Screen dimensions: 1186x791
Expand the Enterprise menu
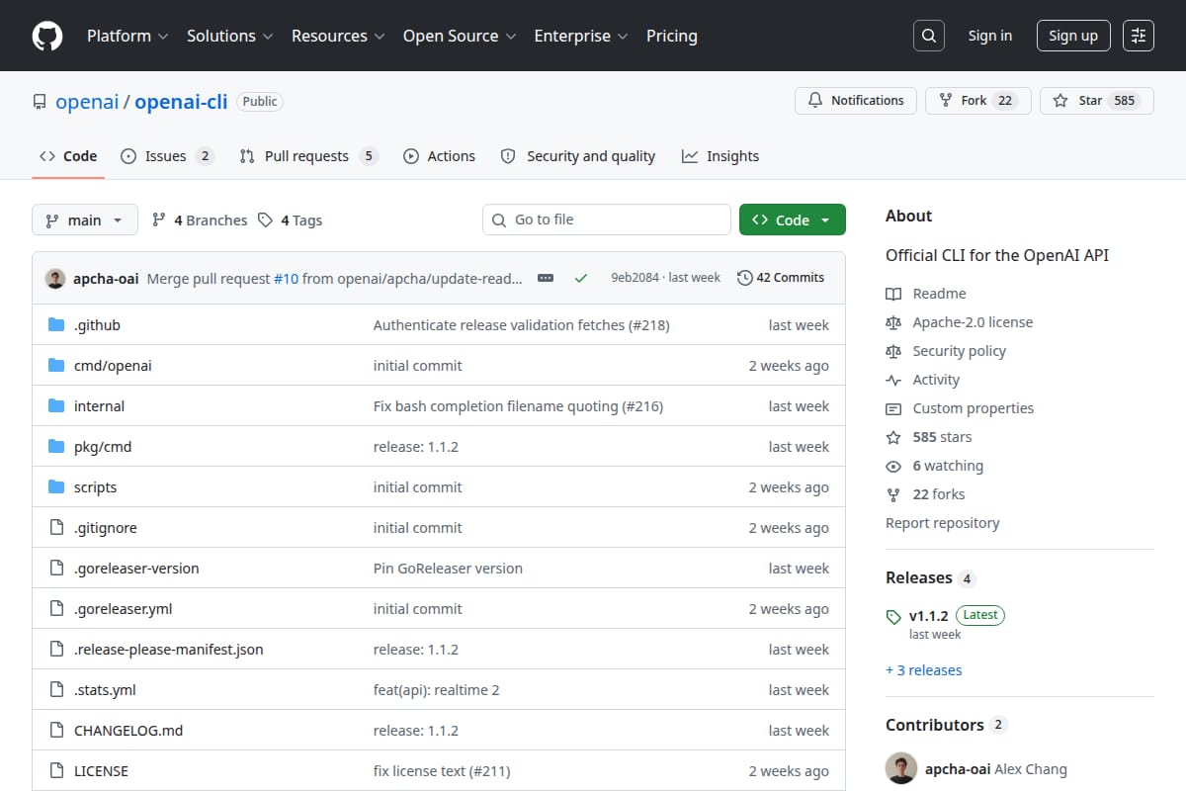tap(580, 36)
